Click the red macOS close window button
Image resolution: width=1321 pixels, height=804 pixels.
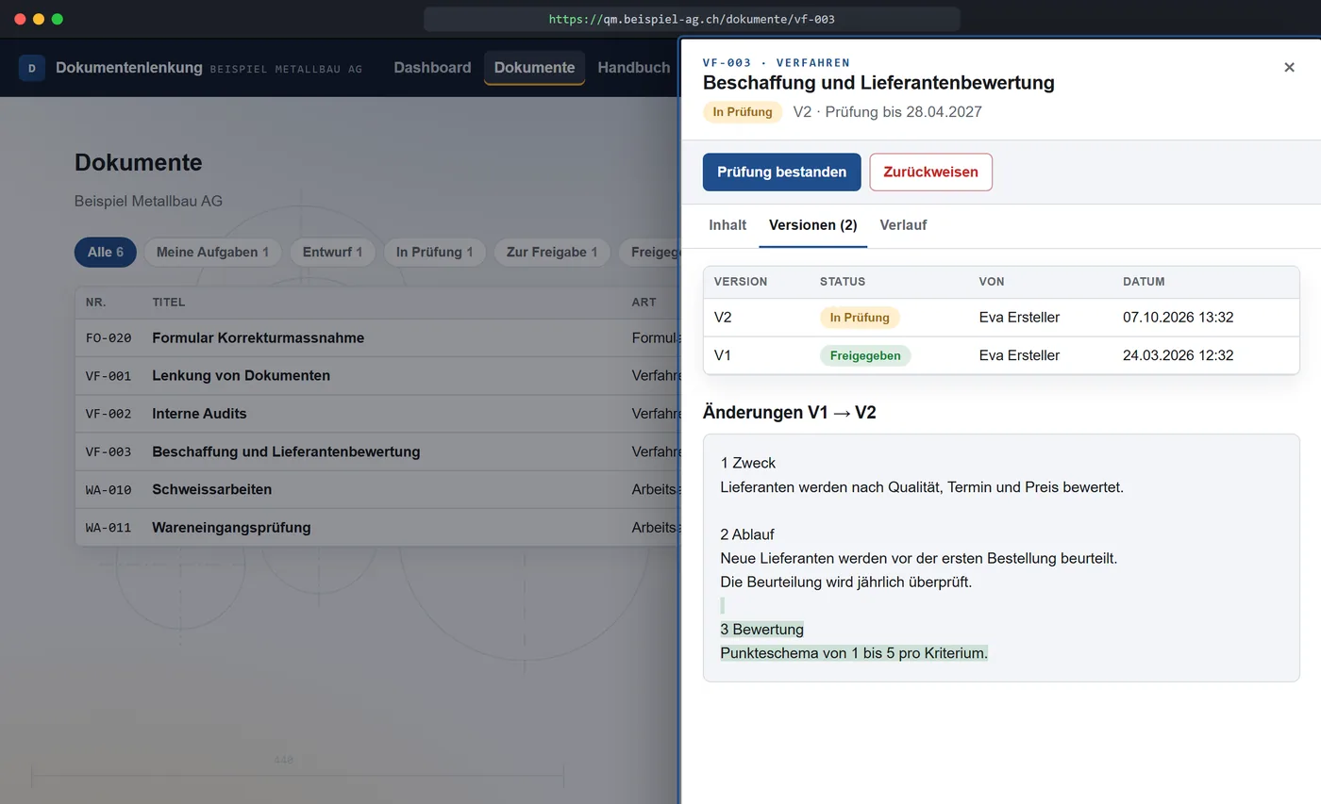coord(20,19)
